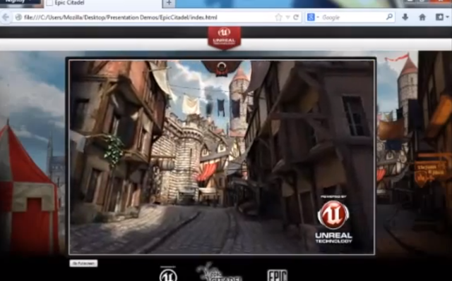Expand the URL history dropdown arrow

(287, 17)
